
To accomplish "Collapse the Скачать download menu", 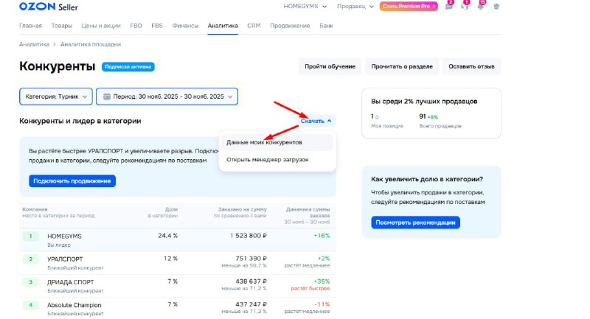I will pyautogui.click(x=316, y=121).
